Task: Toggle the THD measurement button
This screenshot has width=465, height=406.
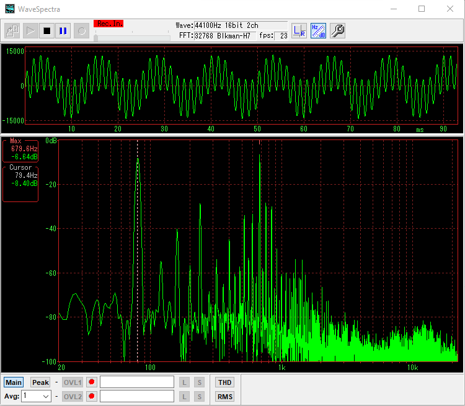Action: 224,382
